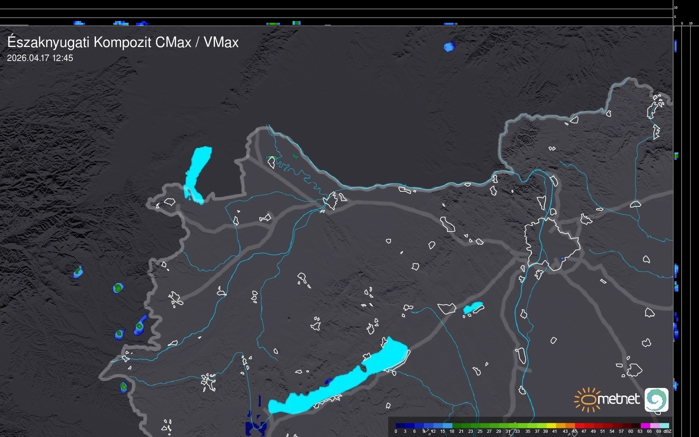Viewport: 699px width, 437px height.
Task: Click the 10 km label on the top profile
Action: pyautogui.click(x=676, y=7)
